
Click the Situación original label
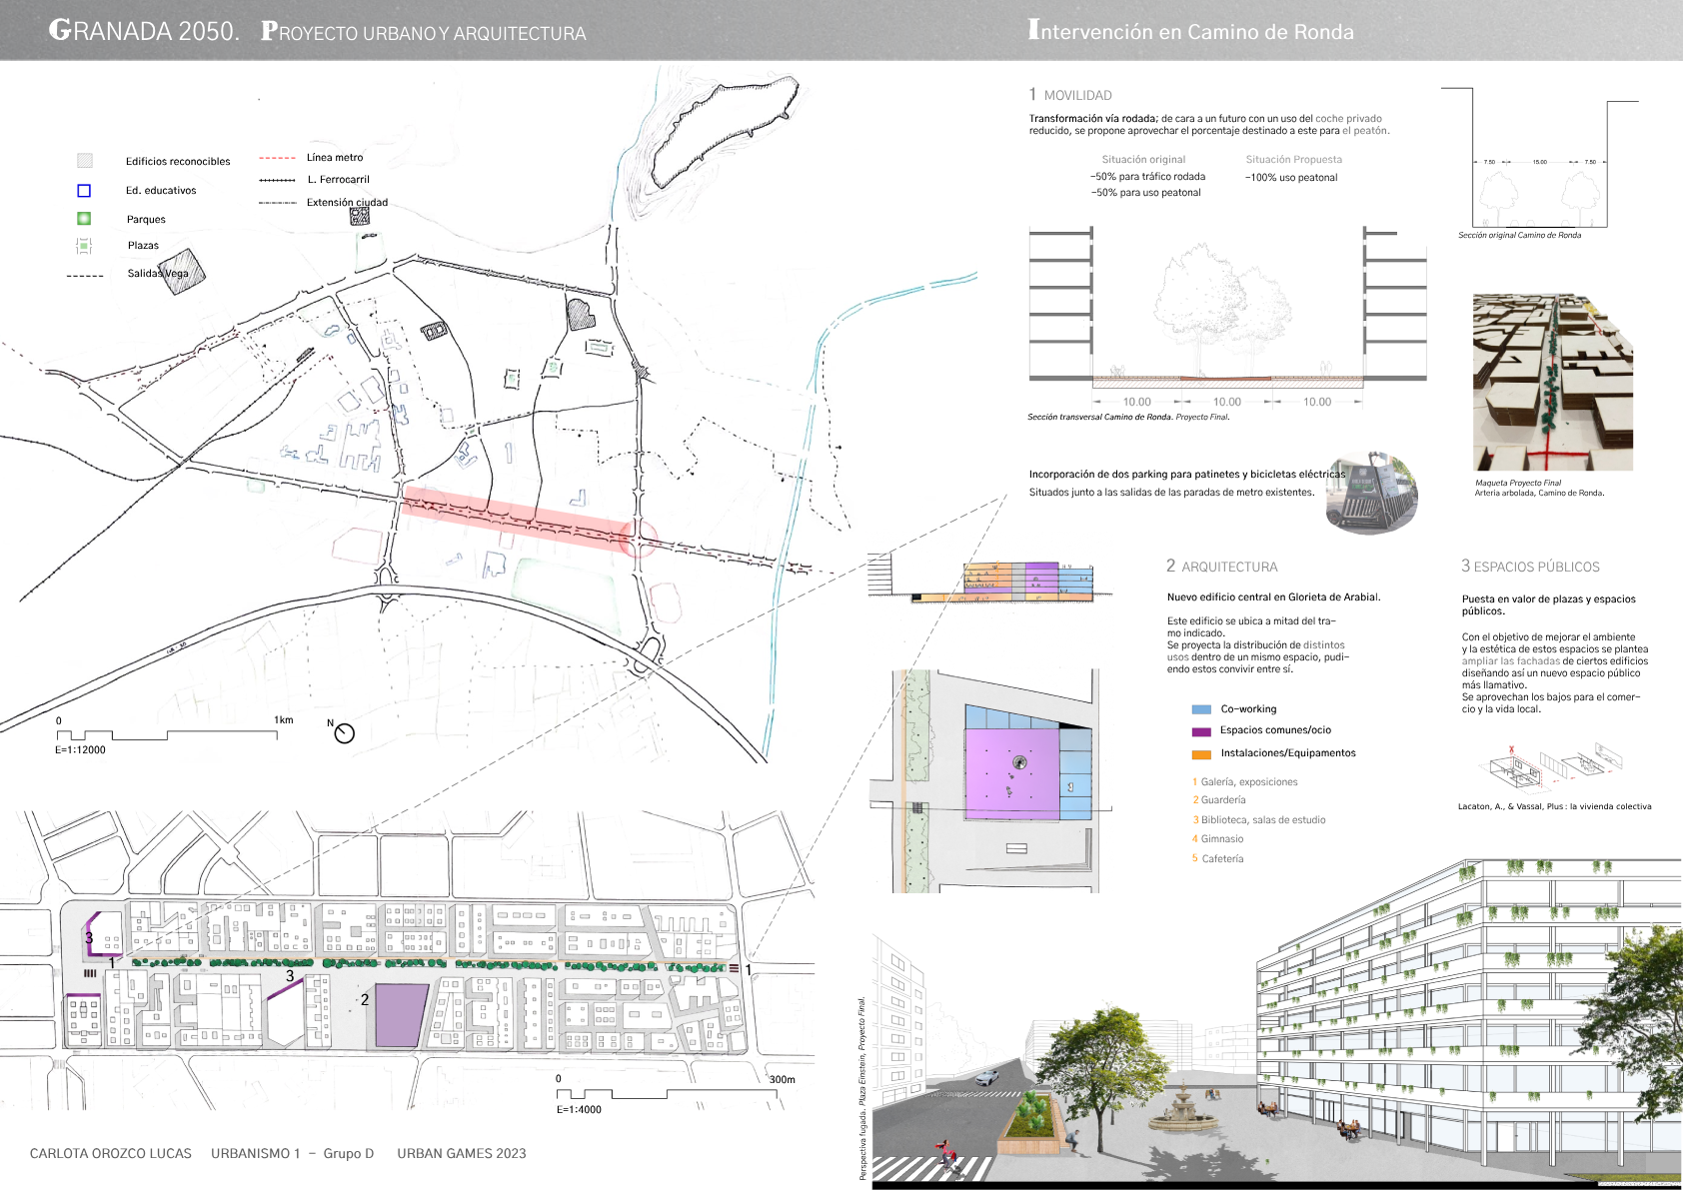coord(1143,160)
